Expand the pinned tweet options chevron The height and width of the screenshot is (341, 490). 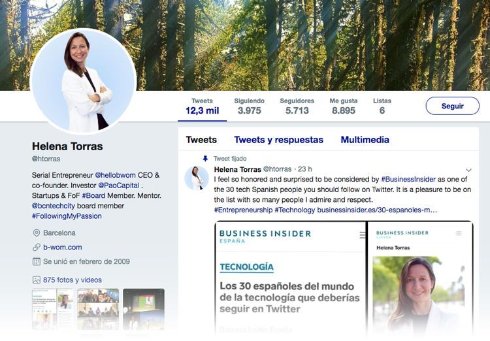[x=468, y=170]
